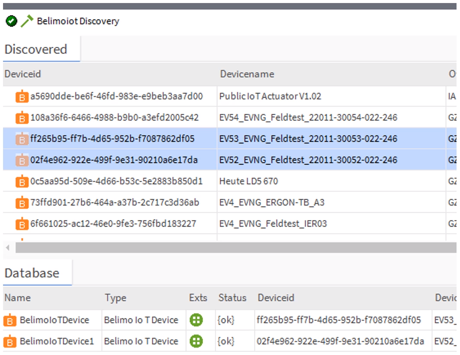Click device icon for Heute LD5 670 row

tap(21, 182)
